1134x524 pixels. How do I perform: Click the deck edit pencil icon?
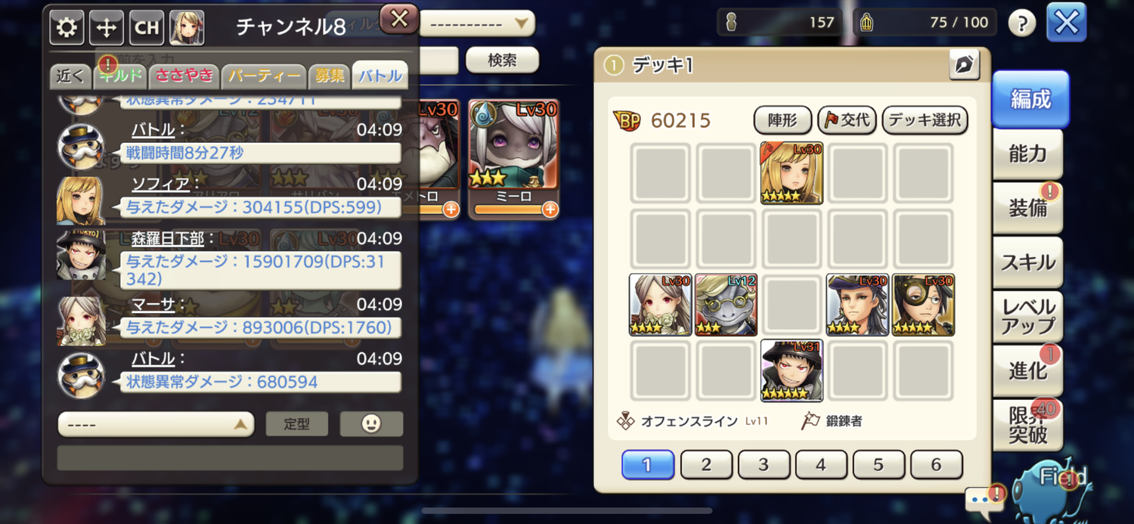click(x=964, y=66)
